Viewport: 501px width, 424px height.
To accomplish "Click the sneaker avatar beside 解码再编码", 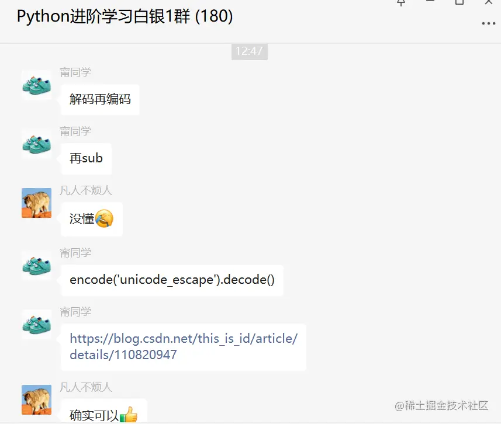I will [36, 85].
